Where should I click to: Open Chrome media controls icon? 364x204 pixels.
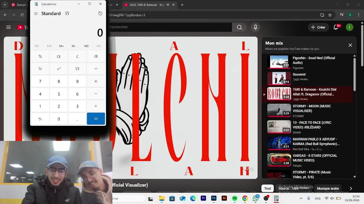tap(342, 15)
